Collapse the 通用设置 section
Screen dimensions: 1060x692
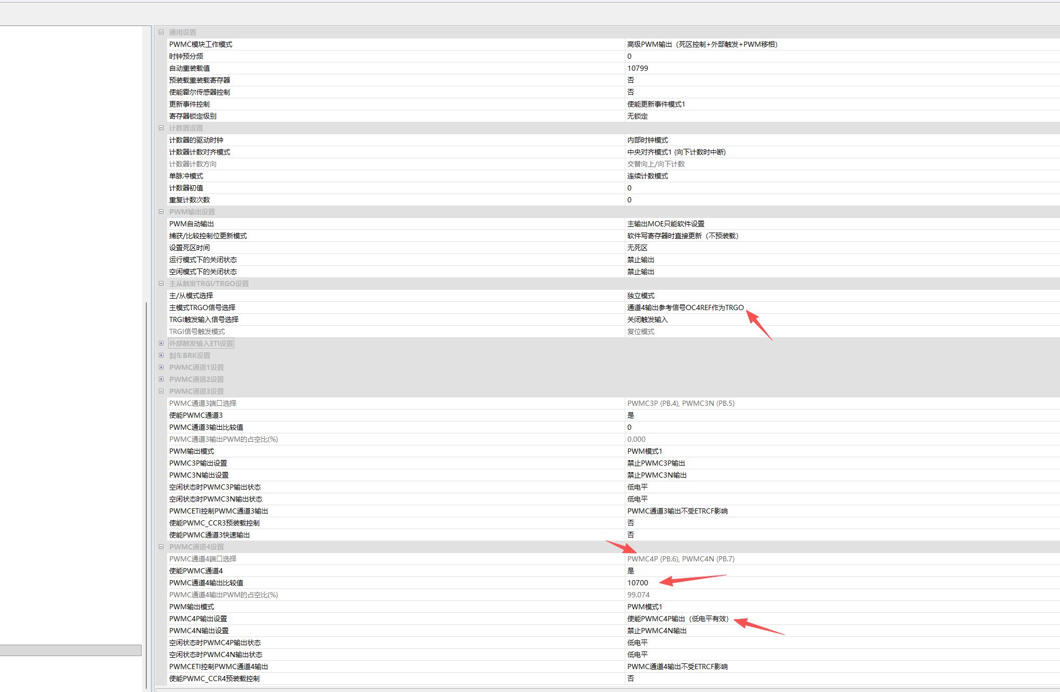161,32
